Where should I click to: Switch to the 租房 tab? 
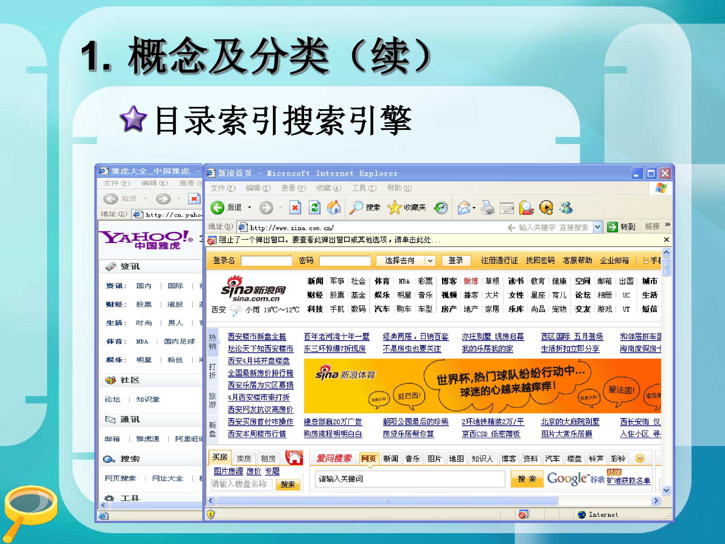pos(268,459)
